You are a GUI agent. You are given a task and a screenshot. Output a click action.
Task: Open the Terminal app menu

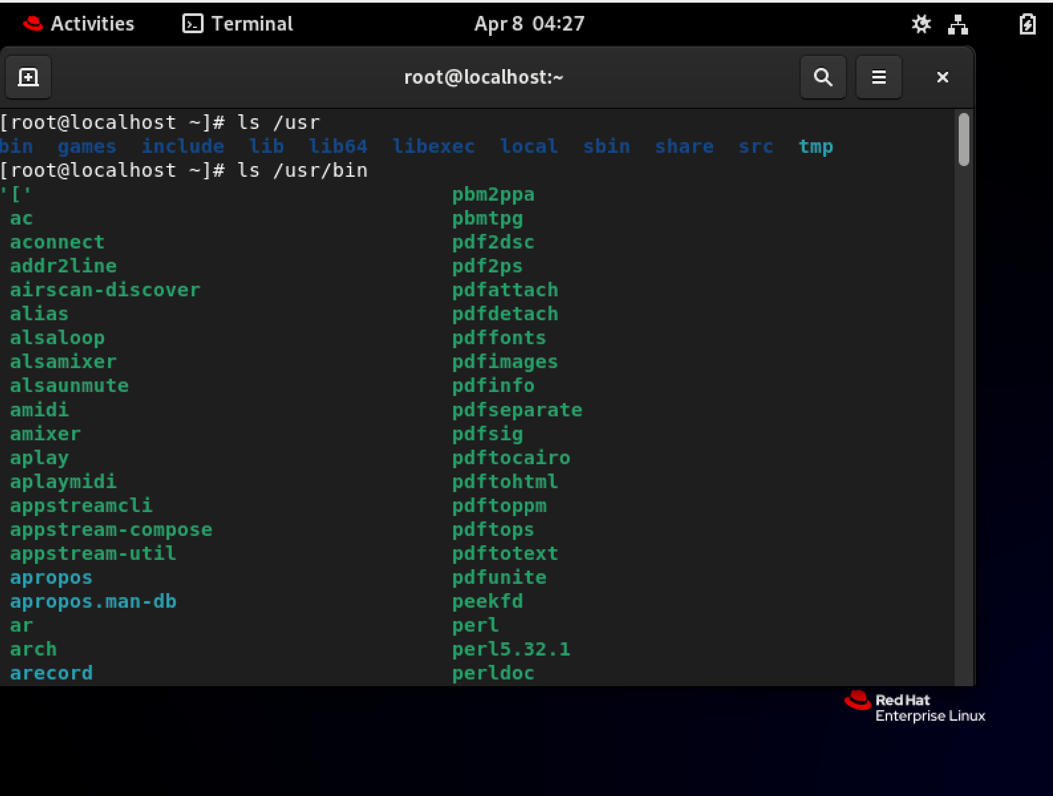click(x=238, y=23)
